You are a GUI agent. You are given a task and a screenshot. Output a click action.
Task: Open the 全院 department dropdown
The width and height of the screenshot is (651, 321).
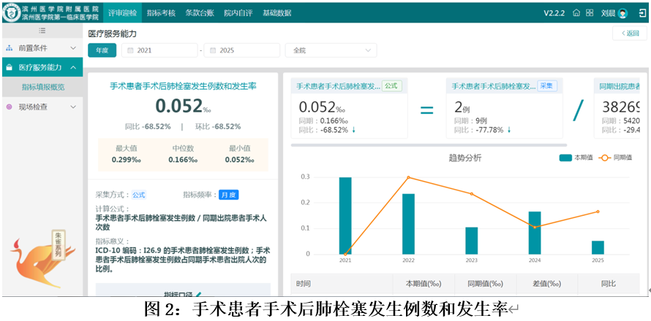[330, 50]
